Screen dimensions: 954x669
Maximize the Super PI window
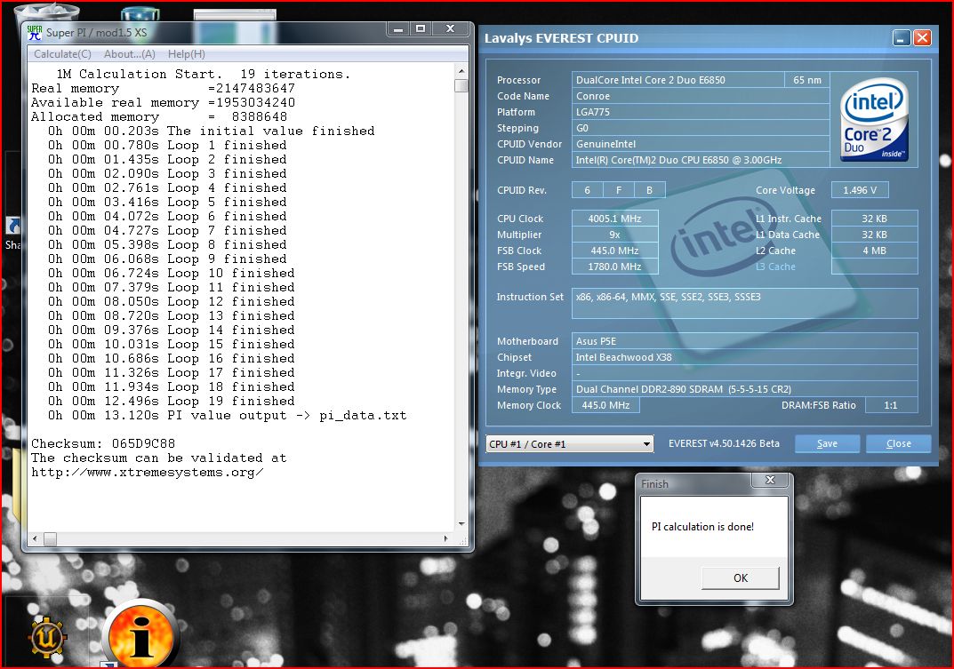point(421,28)
